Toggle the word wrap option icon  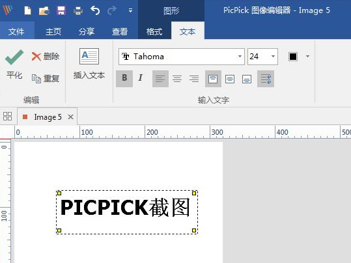[x=266, y=79]
